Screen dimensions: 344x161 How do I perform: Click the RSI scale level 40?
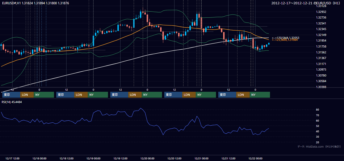coord(318,131)
